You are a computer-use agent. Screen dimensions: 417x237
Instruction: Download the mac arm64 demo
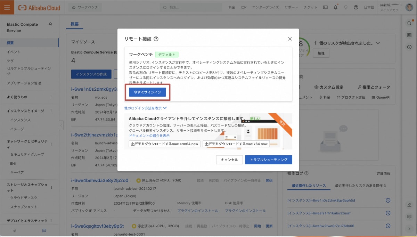point(164,144)
